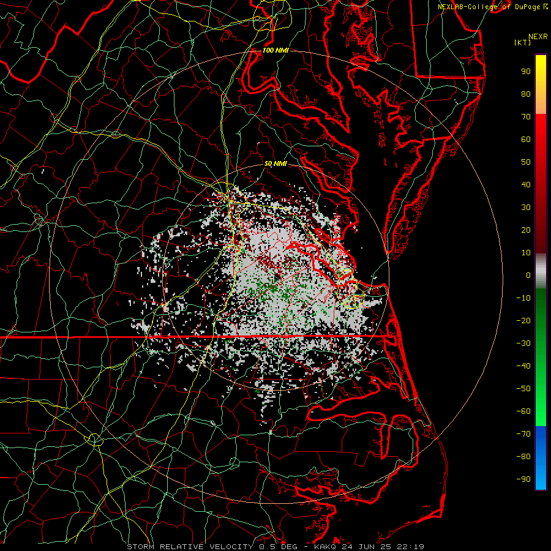Screen dimensions: 551x551
Task: Click the legend value "-20"
Action: [x=523, y=320]
